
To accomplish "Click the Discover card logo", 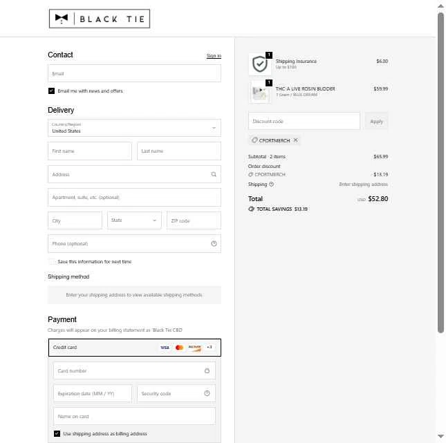I will (x=194, y=348).
